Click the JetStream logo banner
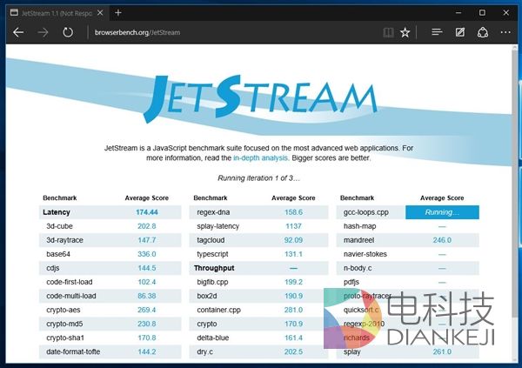The width and height of the screenshot is (522, 368). (x=260, y=97)
